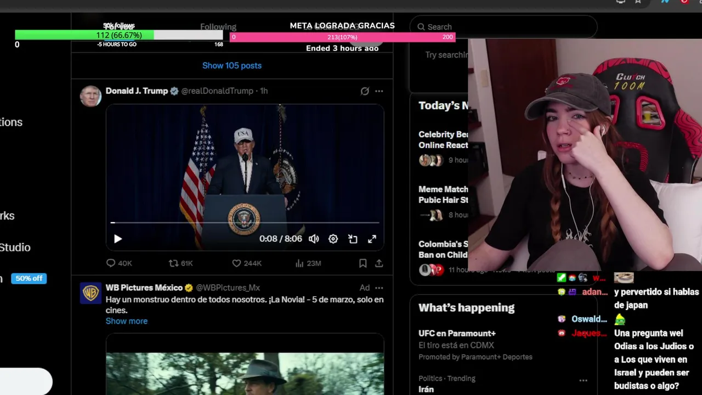Open WB Pictures México profile name
Viewport: 702px width, 395px height.
144,287
